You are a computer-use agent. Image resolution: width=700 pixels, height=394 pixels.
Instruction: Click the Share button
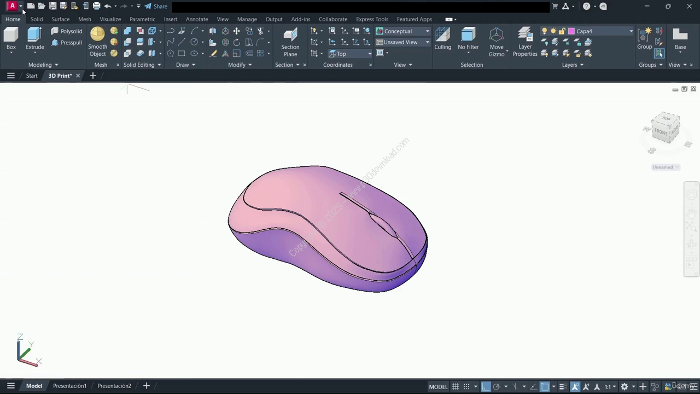tap(156, 7)
